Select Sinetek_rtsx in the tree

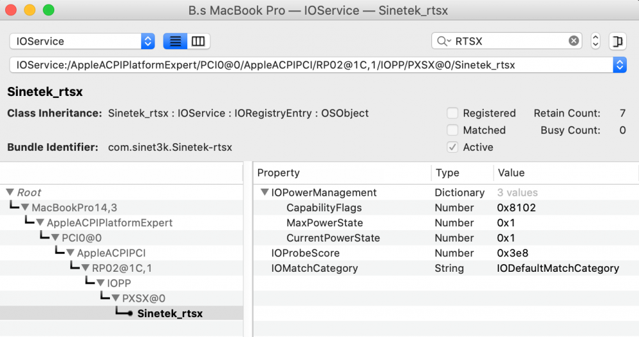coord(170,313)
